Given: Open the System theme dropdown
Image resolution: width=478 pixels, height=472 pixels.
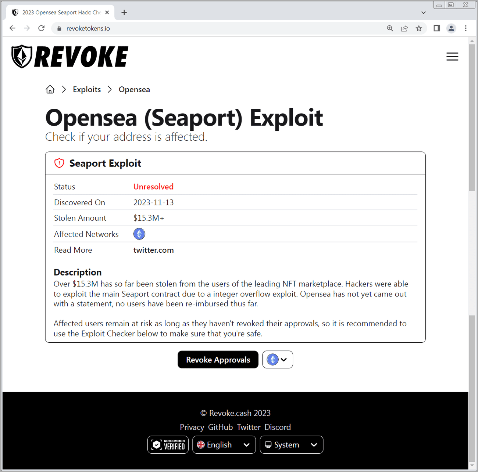Looking at the screenshot, I should pos(291,445).
